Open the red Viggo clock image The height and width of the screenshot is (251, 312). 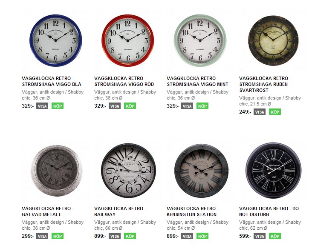point(128,40)
